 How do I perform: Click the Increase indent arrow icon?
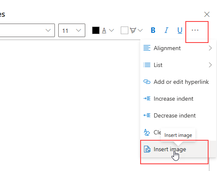click(147, 99)
